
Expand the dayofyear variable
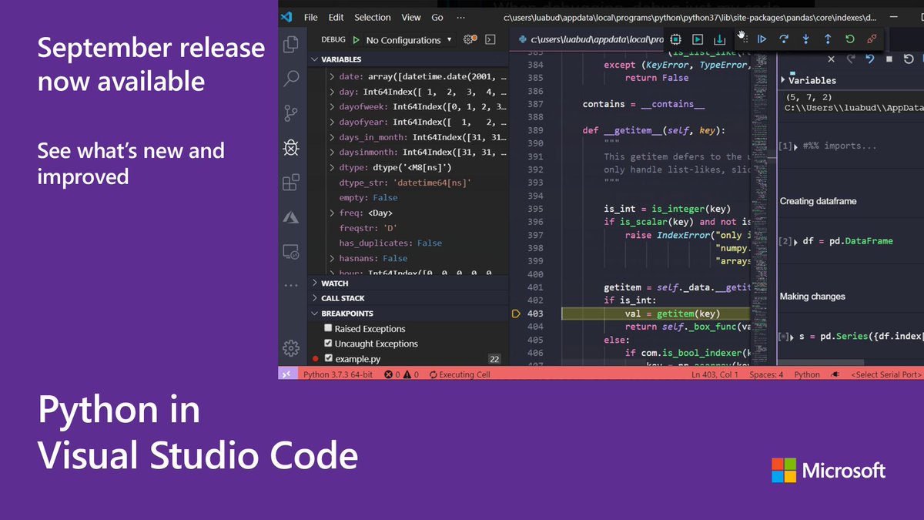[332, 122]
